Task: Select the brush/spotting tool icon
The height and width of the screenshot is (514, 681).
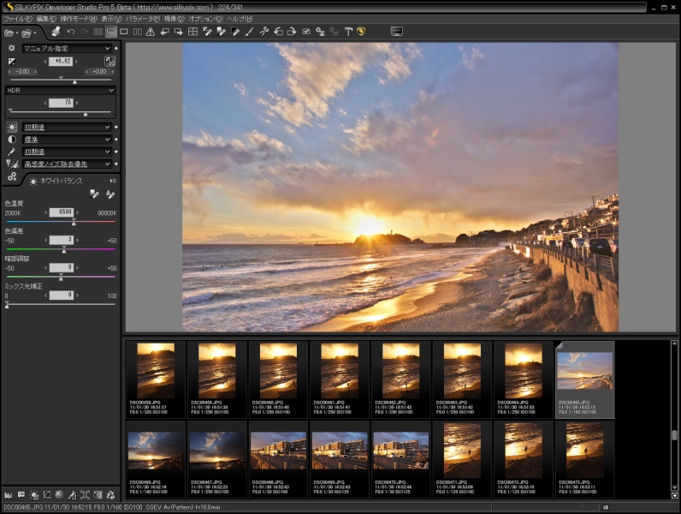Action: (249, 32)
